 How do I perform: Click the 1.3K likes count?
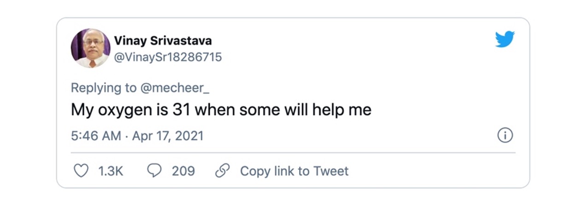(x=111, y=171)
